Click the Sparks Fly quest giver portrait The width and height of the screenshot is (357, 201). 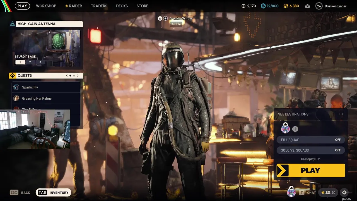coord(16,87)
